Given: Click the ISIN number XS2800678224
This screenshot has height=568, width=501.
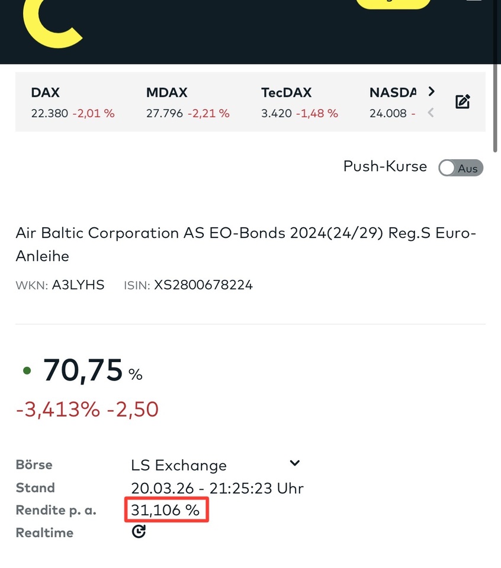Looking at the screenshot, I should click(x=203, y=285).
